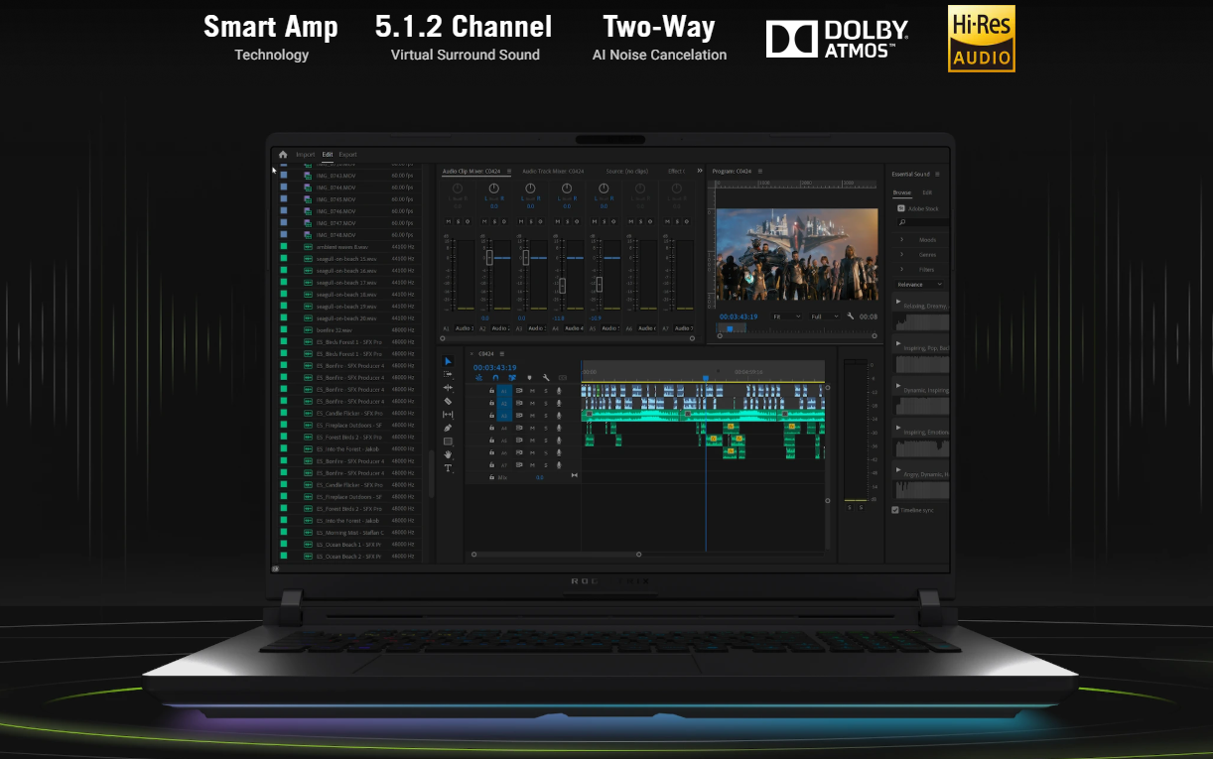Switch to the Export tab
Screen dimensions: 1213x759
pos(347,155)
